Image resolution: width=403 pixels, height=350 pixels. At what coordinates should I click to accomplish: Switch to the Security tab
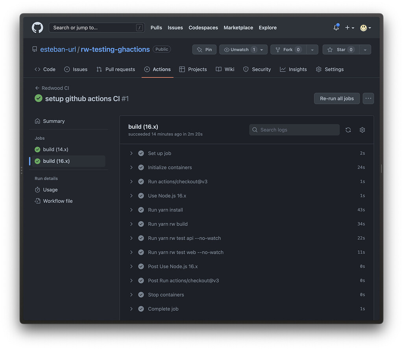(x=257, y=69)
